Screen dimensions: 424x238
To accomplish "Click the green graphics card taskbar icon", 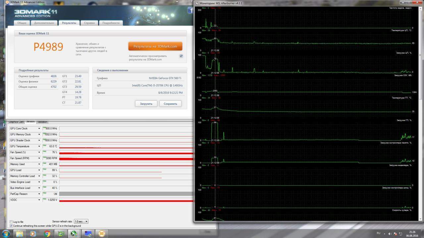I will click(61, 234).
